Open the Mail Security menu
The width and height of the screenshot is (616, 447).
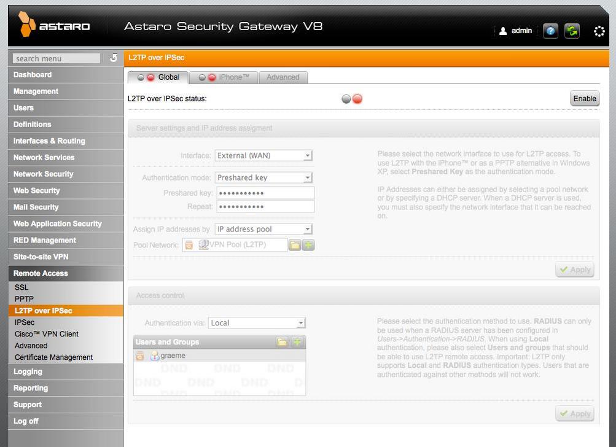point(66,207)
